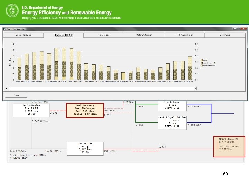Click the Energy Efficiency and Renewable Energy heading
The image size is (249, 186).
click(x=67, y=12)
